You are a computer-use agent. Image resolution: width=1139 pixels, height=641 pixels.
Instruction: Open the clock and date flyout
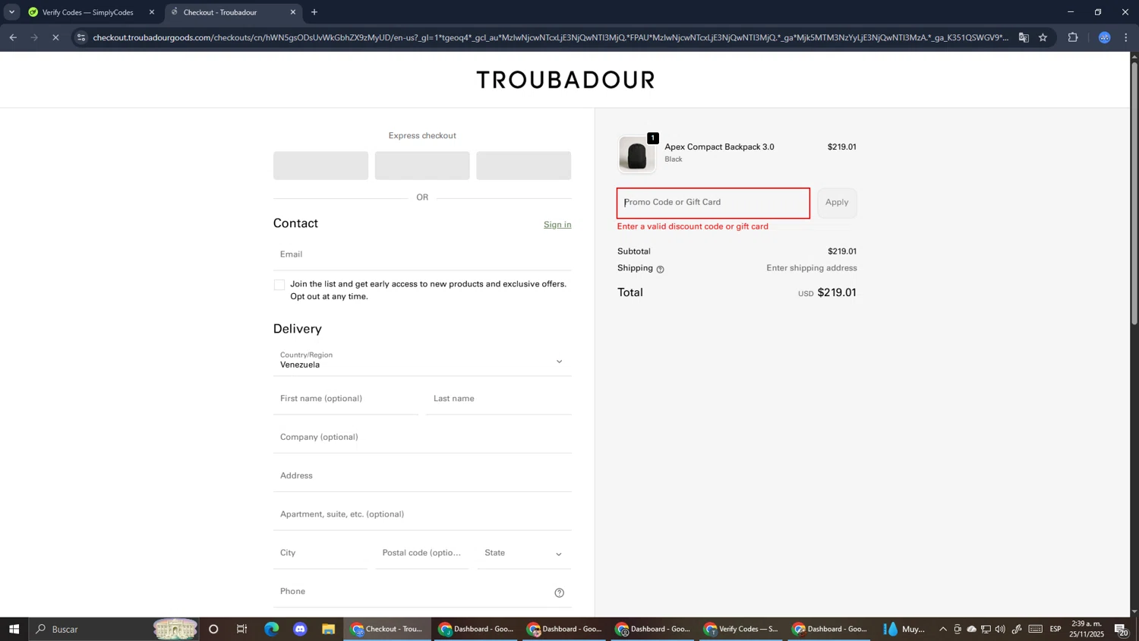click(1087, 629)
